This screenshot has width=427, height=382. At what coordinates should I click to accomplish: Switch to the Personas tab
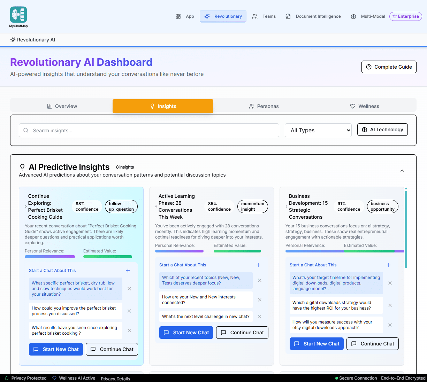(x=264, y=106)
